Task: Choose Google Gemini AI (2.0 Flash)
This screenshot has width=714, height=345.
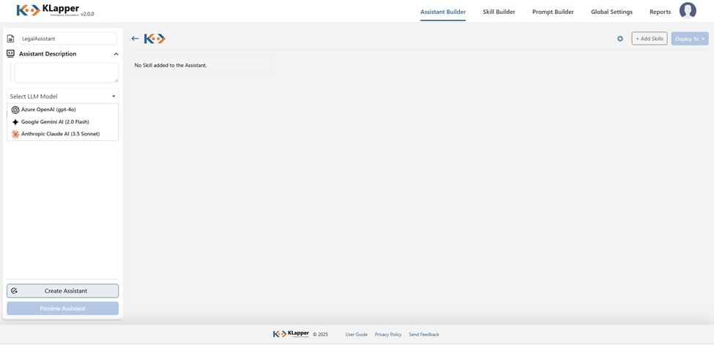Action: [x=63, y=122]
